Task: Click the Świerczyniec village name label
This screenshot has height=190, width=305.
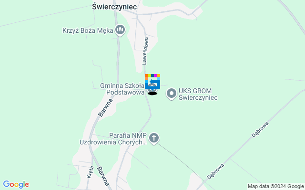Action: coord(114,7)
